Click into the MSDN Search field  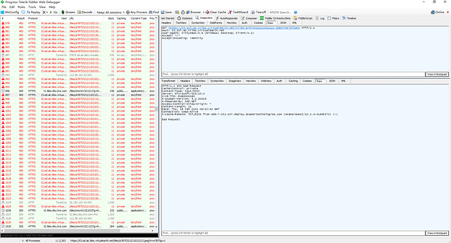pos(280,12)
